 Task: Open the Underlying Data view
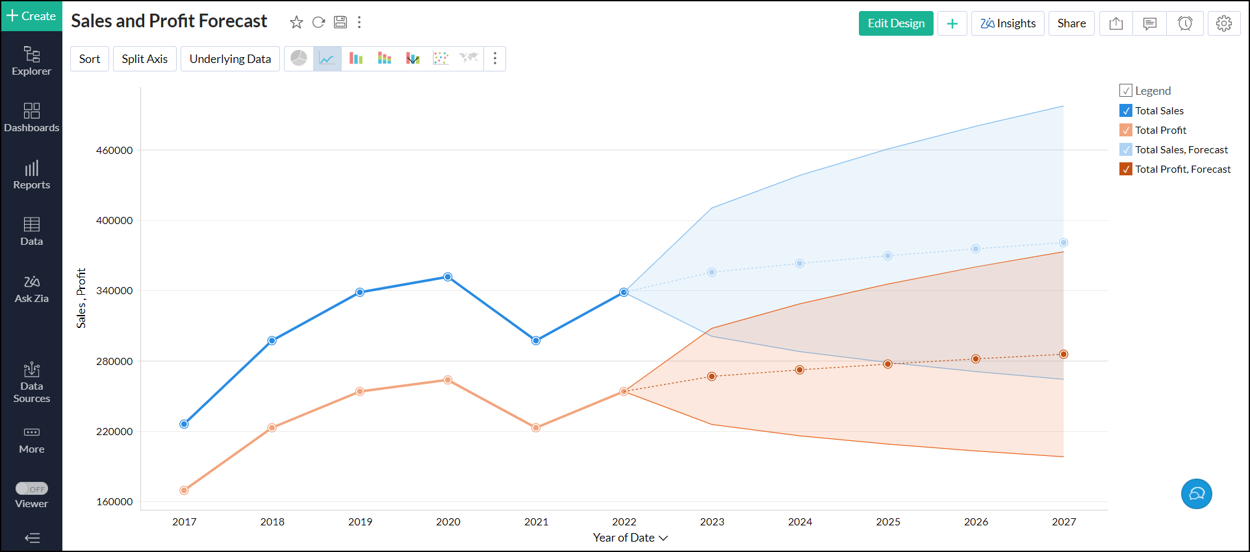click(230, 58)
